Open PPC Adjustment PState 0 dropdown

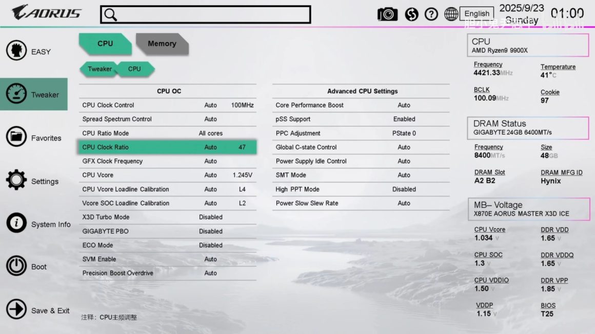click(x=404, y=133)
